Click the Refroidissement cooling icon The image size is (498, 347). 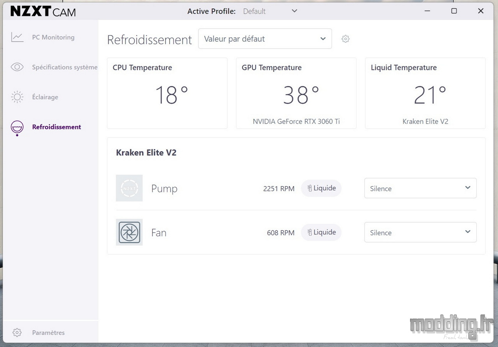click(17, 128)
